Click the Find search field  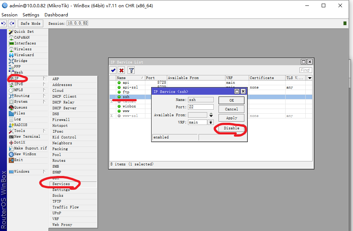pyautogui.click(x=306, y=70)
